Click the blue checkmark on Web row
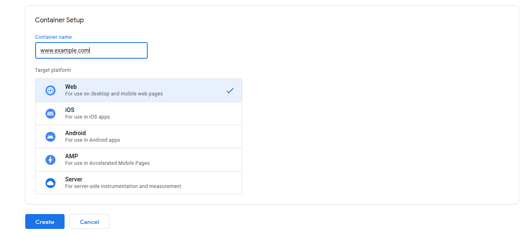 (230, 90)
